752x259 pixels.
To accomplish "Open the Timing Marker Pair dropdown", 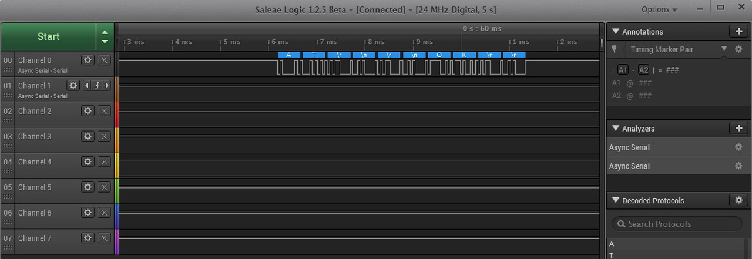I will [x=724, y=49].
